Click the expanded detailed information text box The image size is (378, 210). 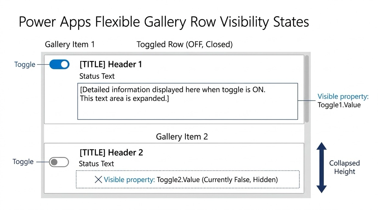[x=187, y=101]
